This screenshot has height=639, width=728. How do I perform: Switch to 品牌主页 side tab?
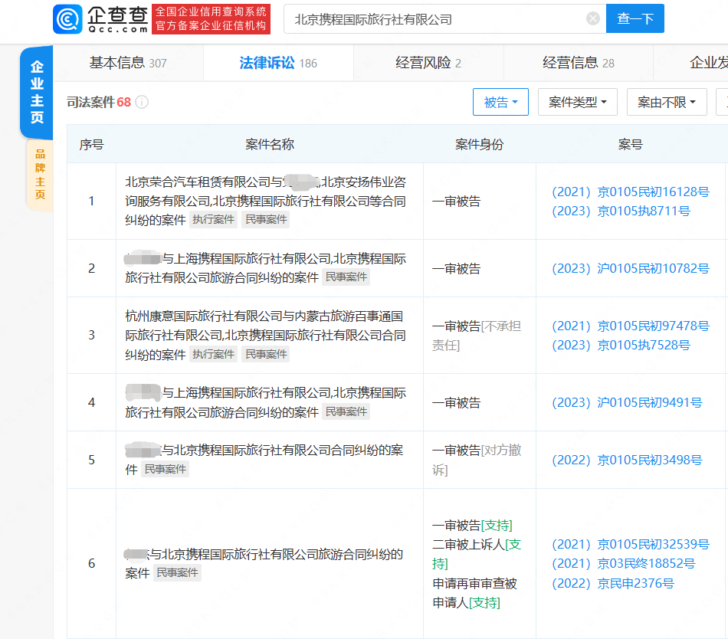40,174
